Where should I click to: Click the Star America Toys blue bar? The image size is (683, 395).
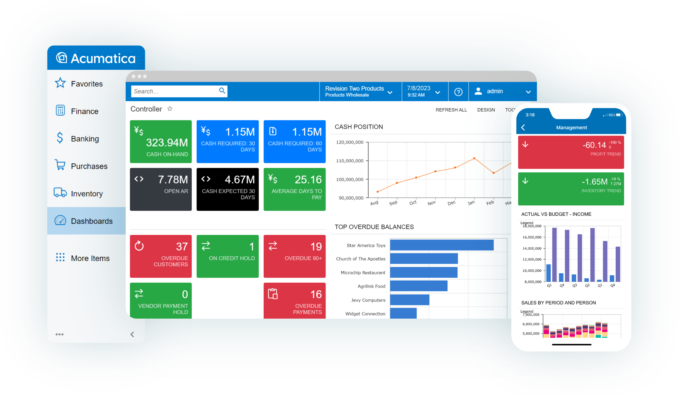click(442, 245)
